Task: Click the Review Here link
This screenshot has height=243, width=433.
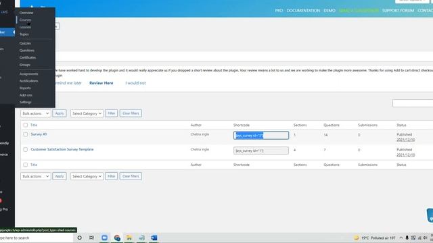Action: [101, 83]
